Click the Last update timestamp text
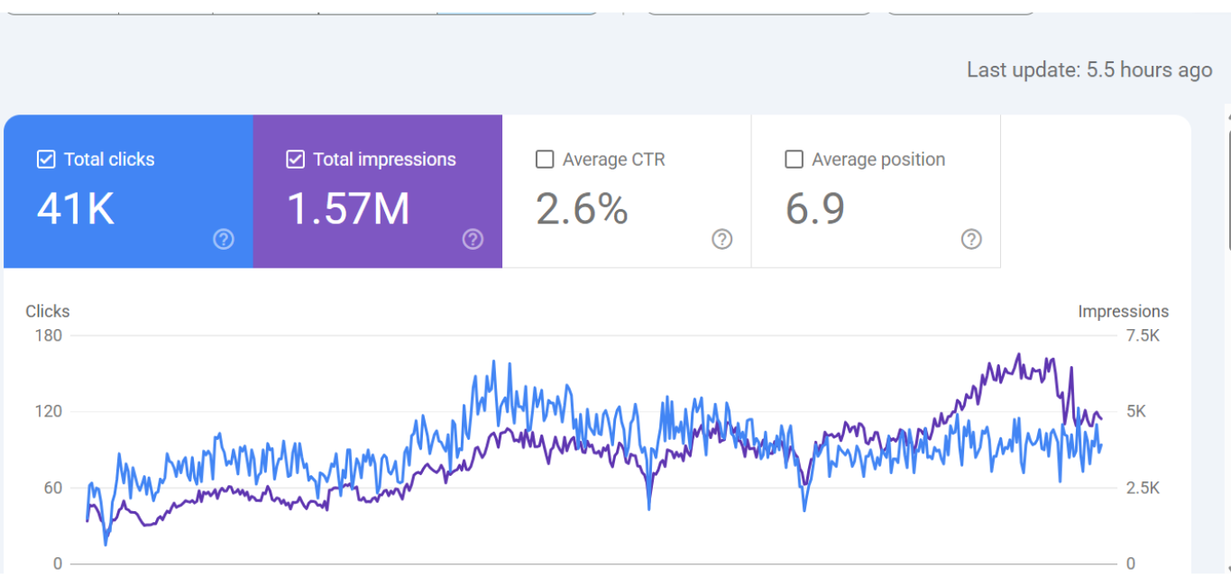This screenshot has height=586, width=1231. point(1089,70)
